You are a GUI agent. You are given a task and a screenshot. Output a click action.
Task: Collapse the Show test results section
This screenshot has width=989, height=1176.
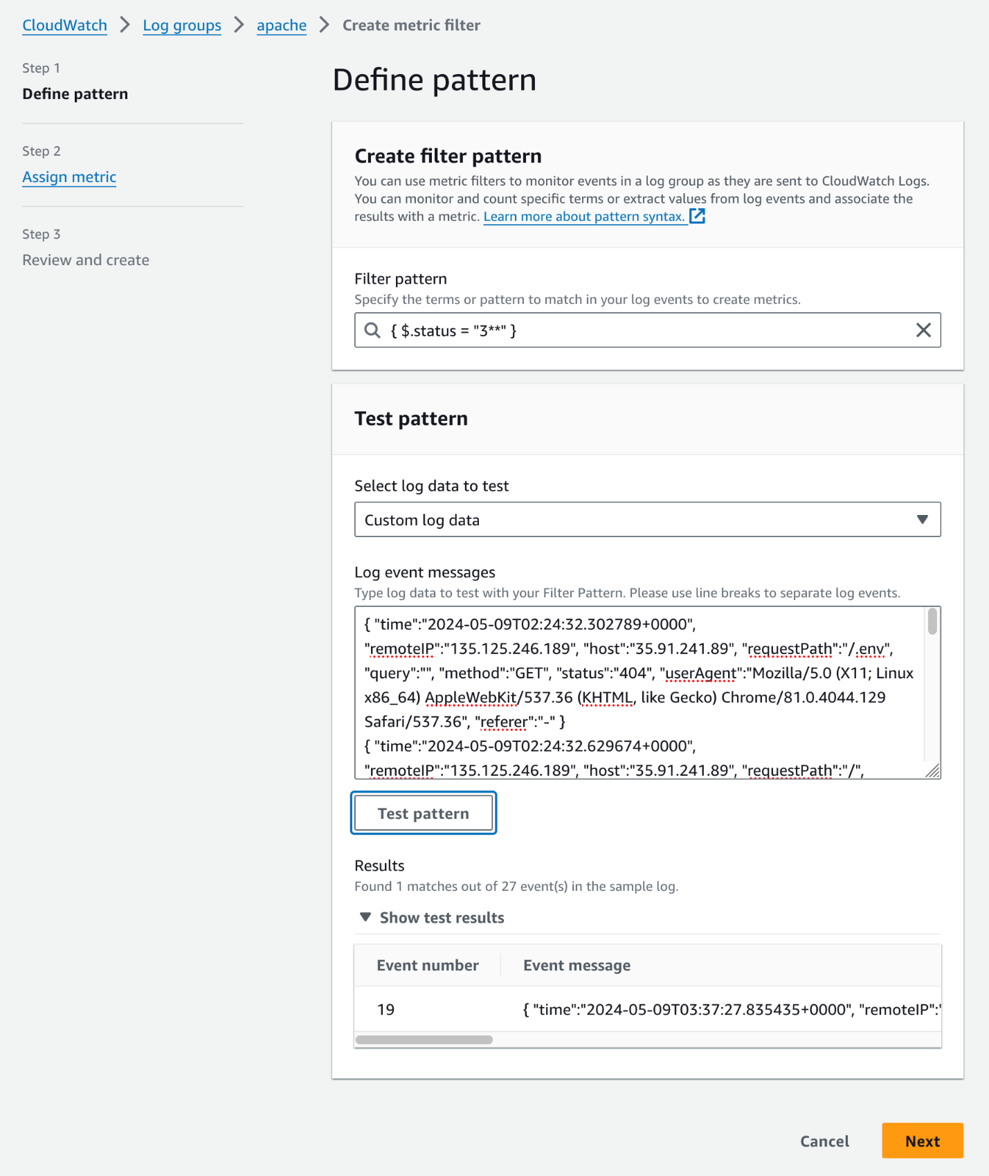point(365,917)
